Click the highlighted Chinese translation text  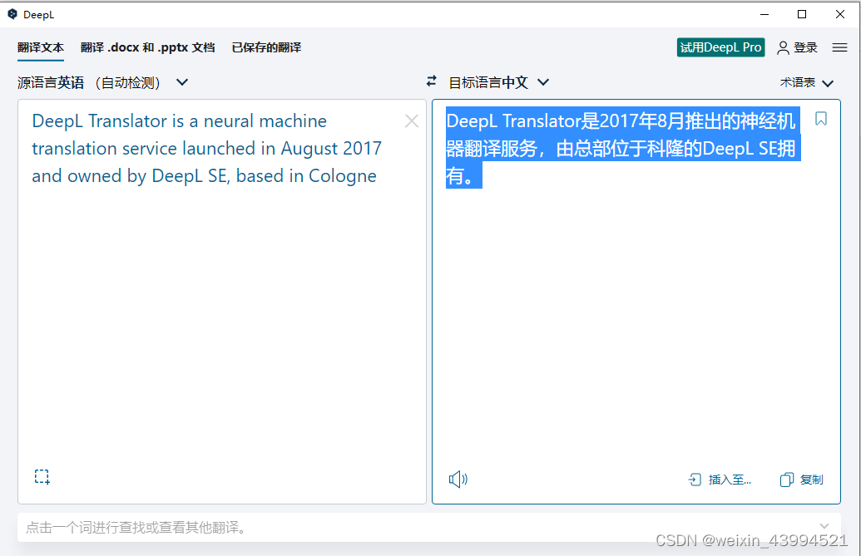pyautogui.click(x=622, y=148)
